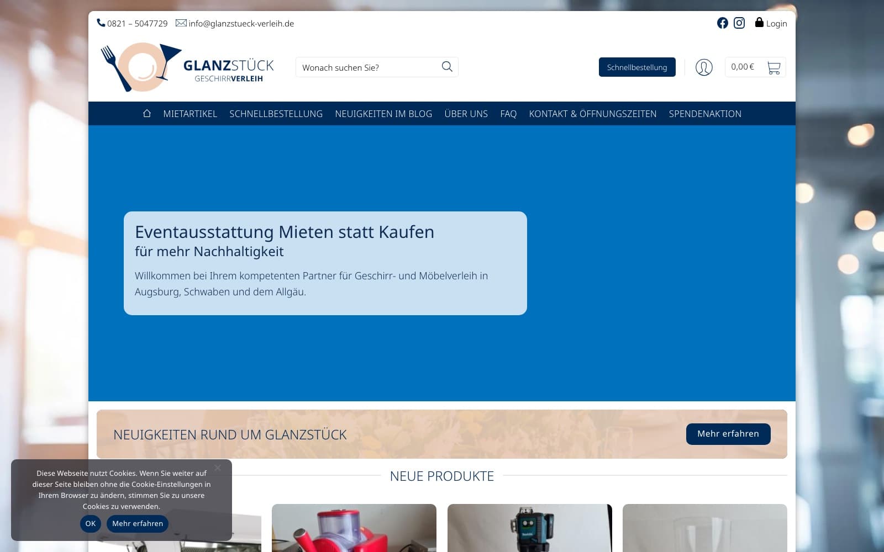This screenshot has width=884, height=552.
Task: Open the ÜBER UNS menu item
Action: pos(466,114)
